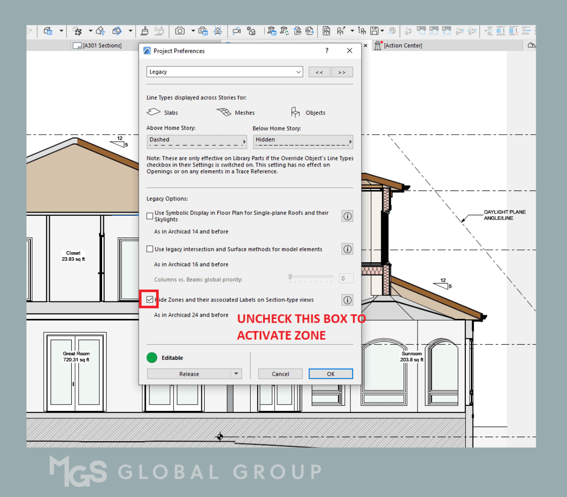
Task: Click the OK button
Action: click(x=331, y=374)
